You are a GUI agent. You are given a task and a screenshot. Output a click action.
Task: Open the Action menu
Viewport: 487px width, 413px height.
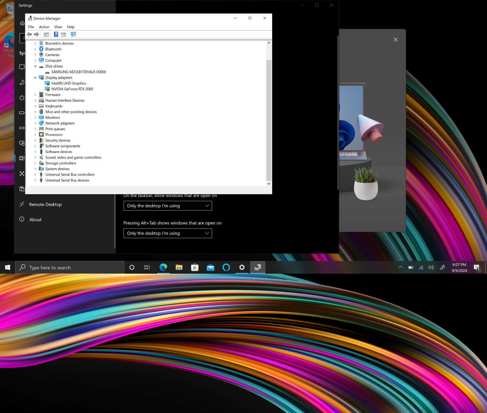[x=44, y=27]
